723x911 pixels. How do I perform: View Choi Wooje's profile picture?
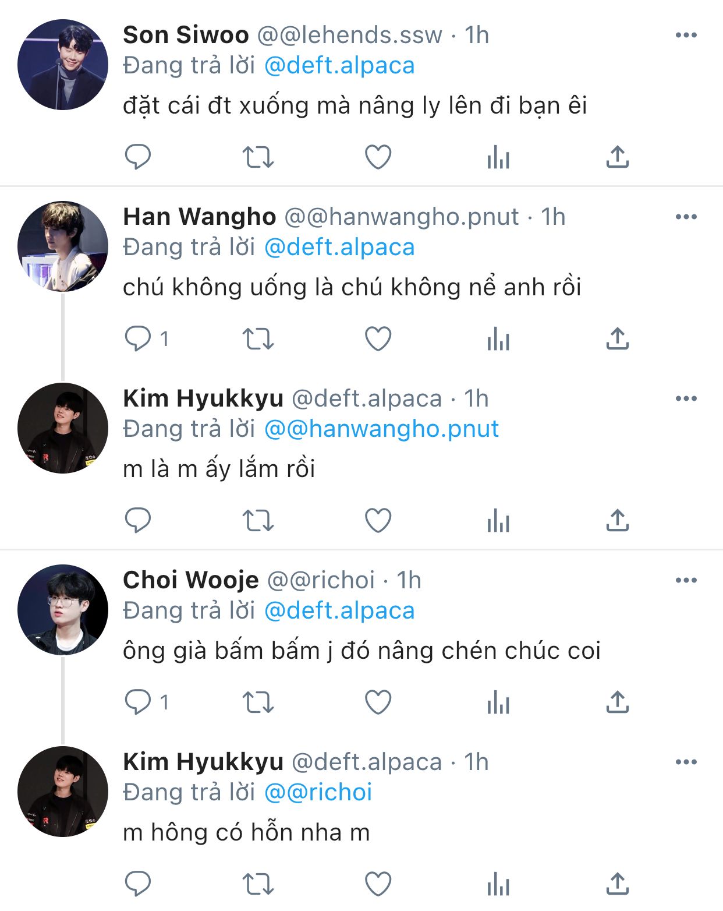coord(63,609)
